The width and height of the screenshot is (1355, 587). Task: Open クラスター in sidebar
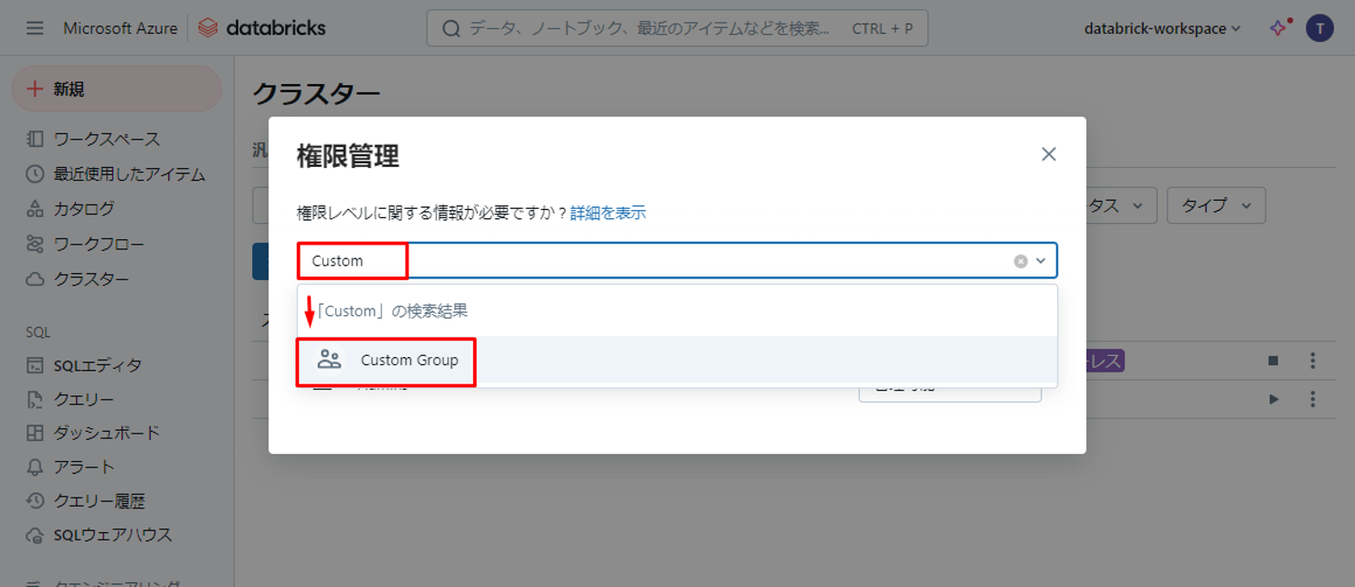pos(91,278)
